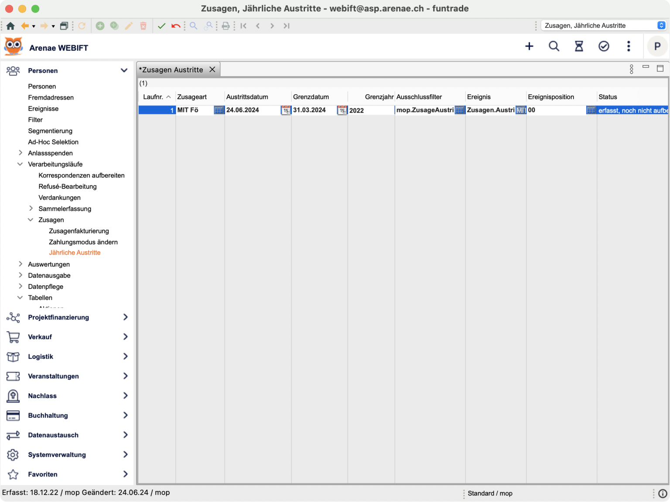Click the circled checkmark icon in header
This screenshot has width=670, height=502.
[604, 46]
